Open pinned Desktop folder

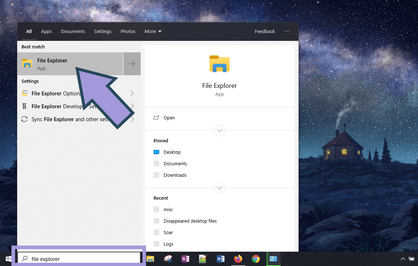(172, 152)
